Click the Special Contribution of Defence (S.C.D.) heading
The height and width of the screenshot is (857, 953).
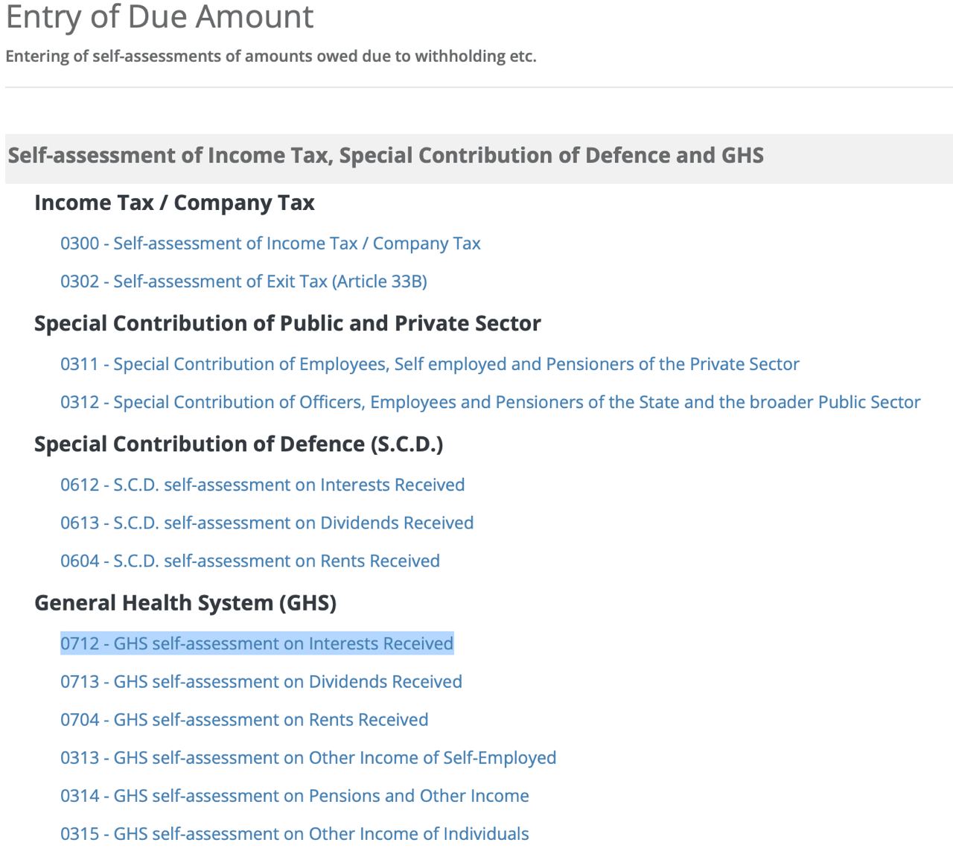(238, 444)
